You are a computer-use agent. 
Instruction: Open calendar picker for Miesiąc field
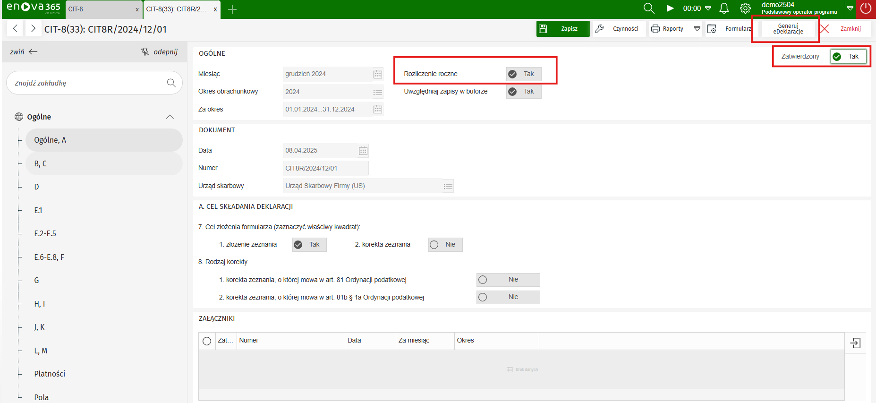coord(377,74)
